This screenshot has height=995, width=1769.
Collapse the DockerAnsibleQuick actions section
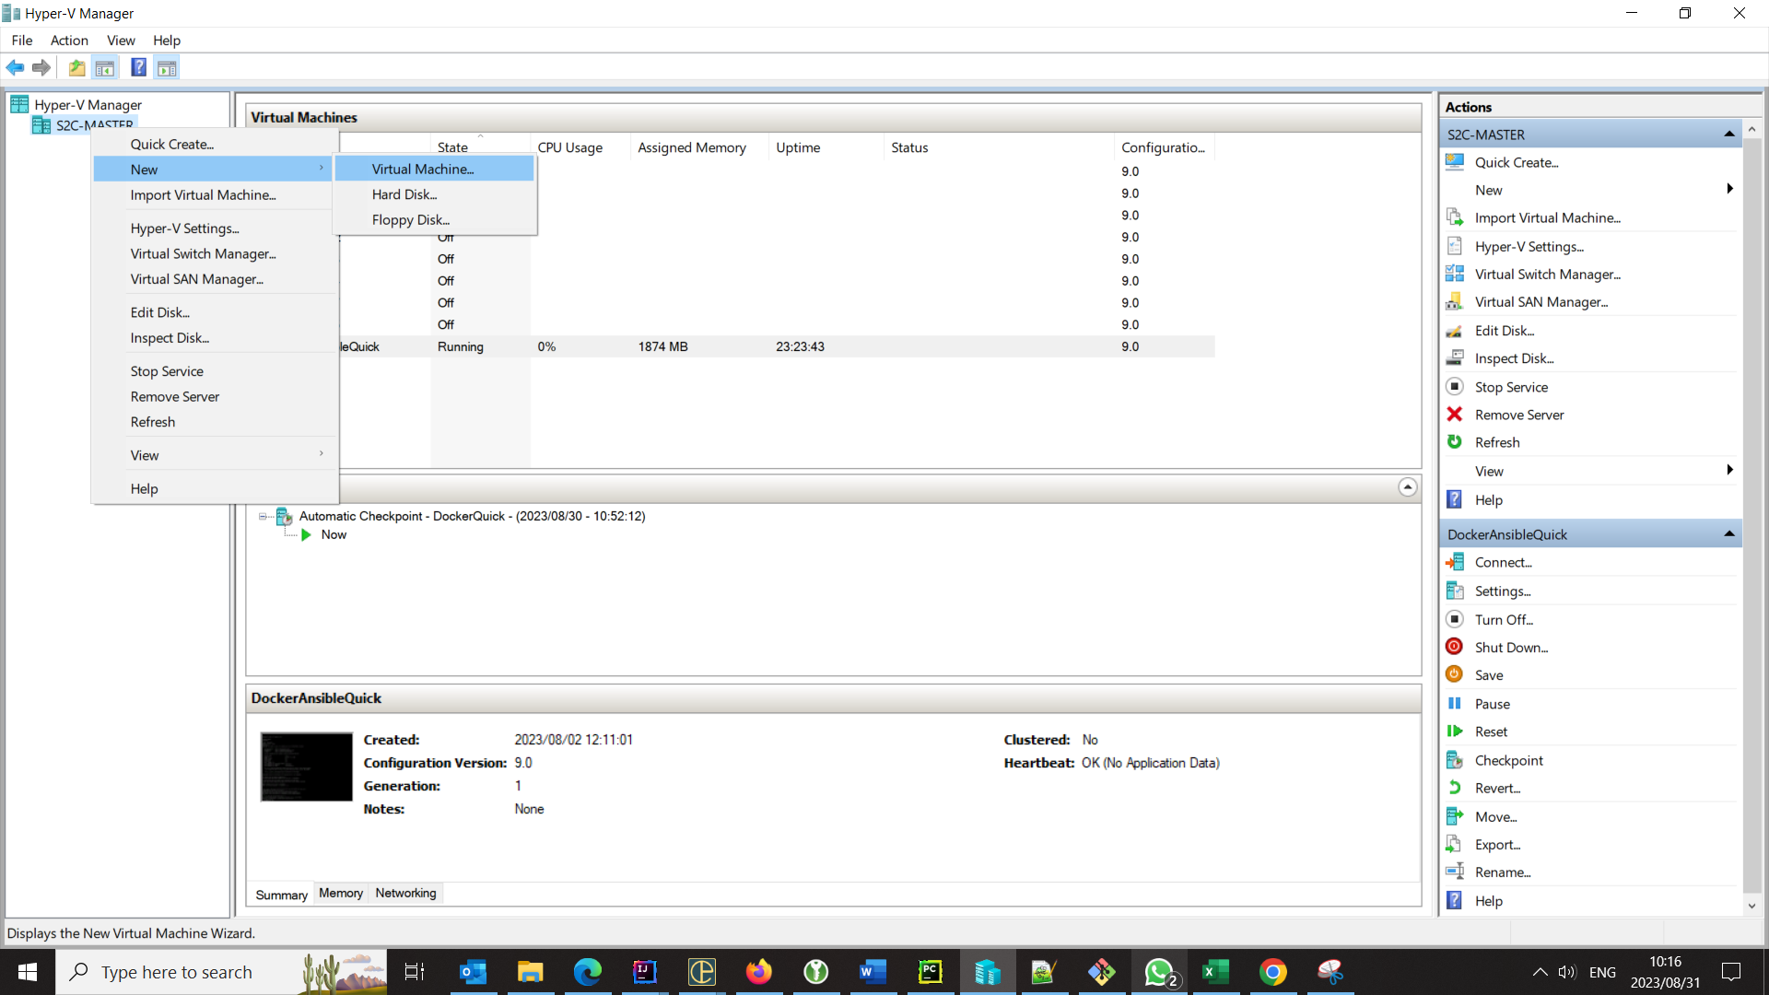pyautogui.click(x=1729, y=534)
